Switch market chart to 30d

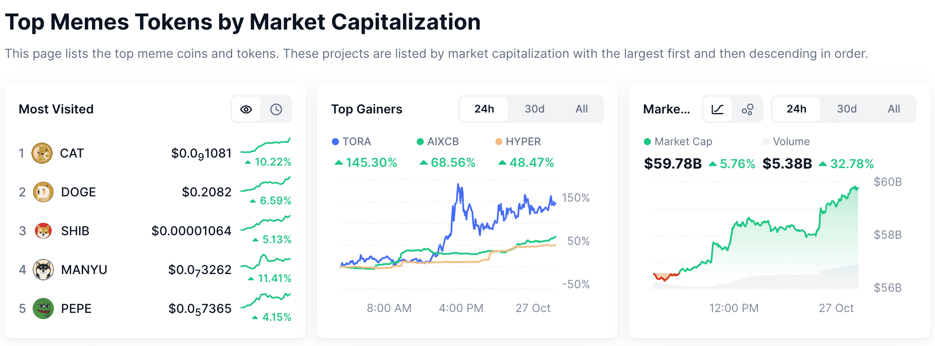click(847, 109)
